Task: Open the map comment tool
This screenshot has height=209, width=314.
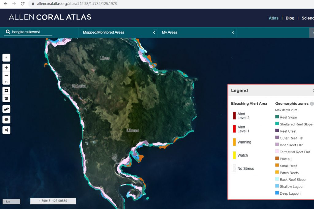Action: 6,119
